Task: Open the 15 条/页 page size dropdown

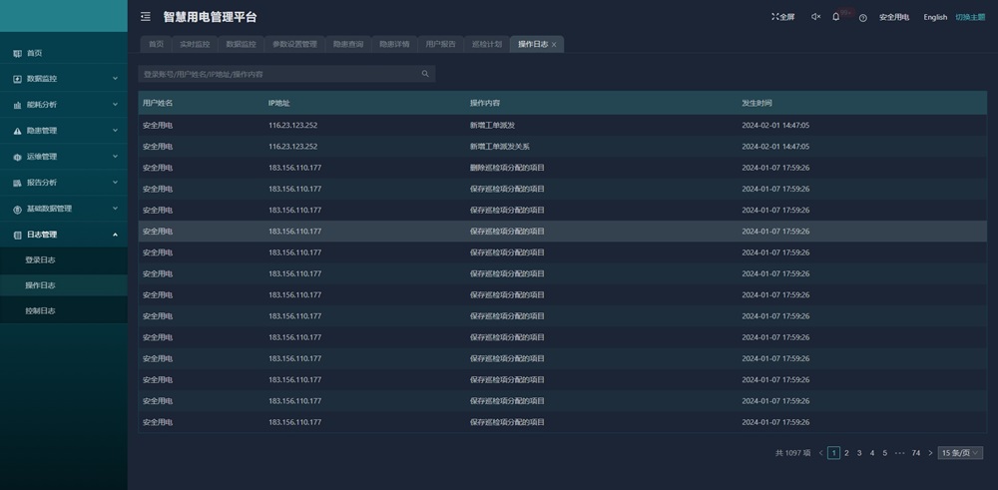Action: pyautogui.click(x=960, y=453)
